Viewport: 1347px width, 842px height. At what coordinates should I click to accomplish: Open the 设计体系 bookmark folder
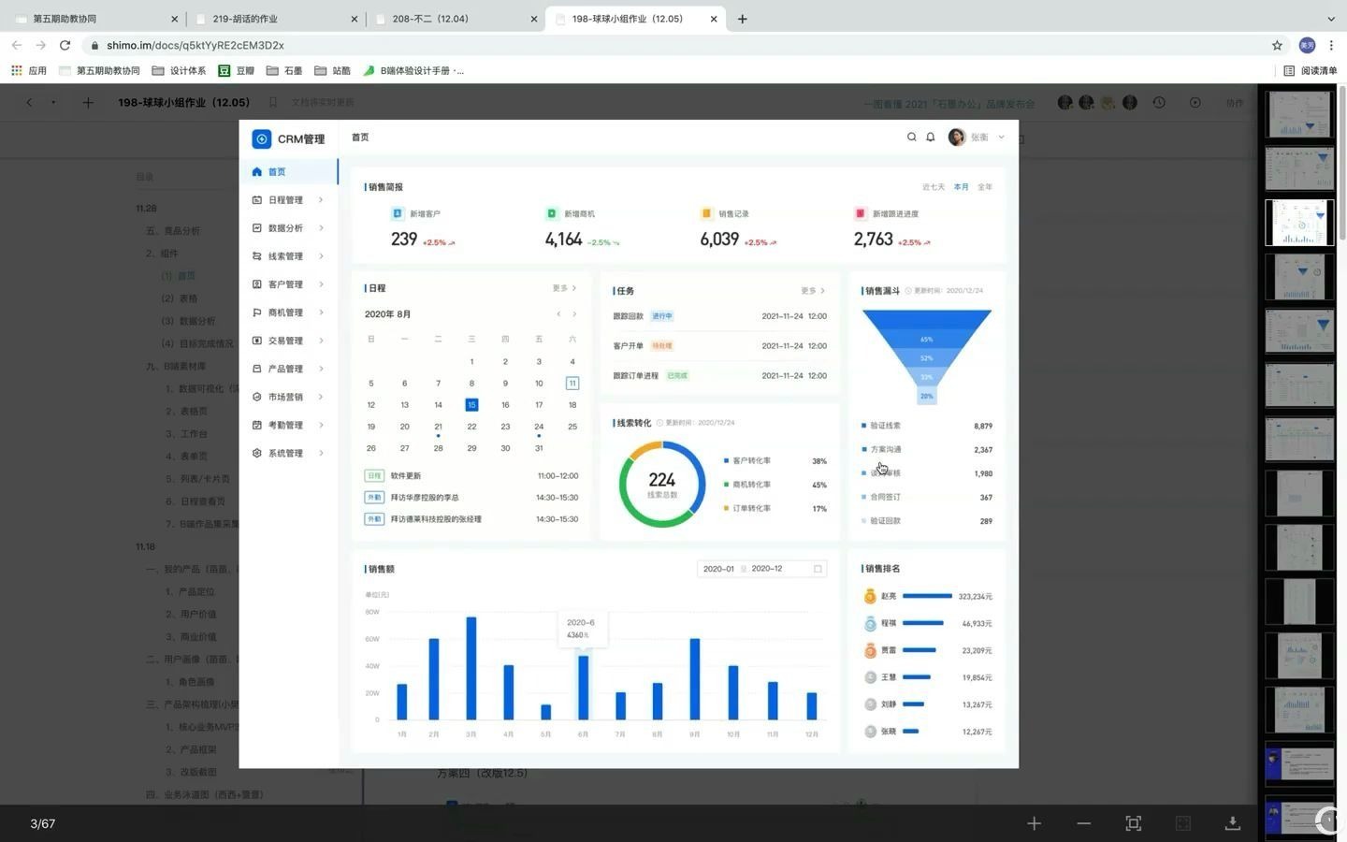point(179,70)
